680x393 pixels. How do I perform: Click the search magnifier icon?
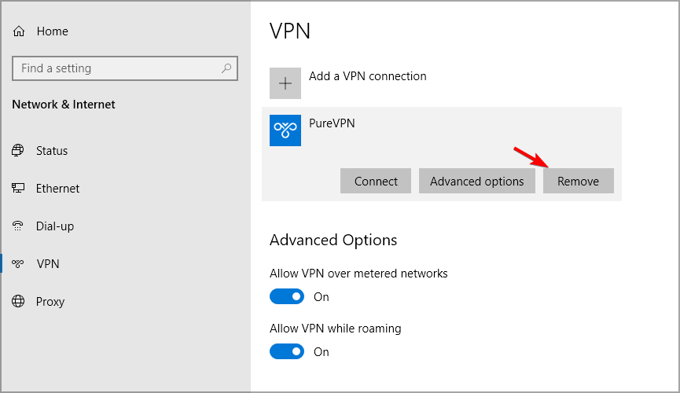[226, 68]
